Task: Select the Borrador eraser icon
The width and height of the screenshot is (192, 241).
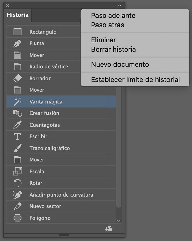Action: [x=17, y=78]
